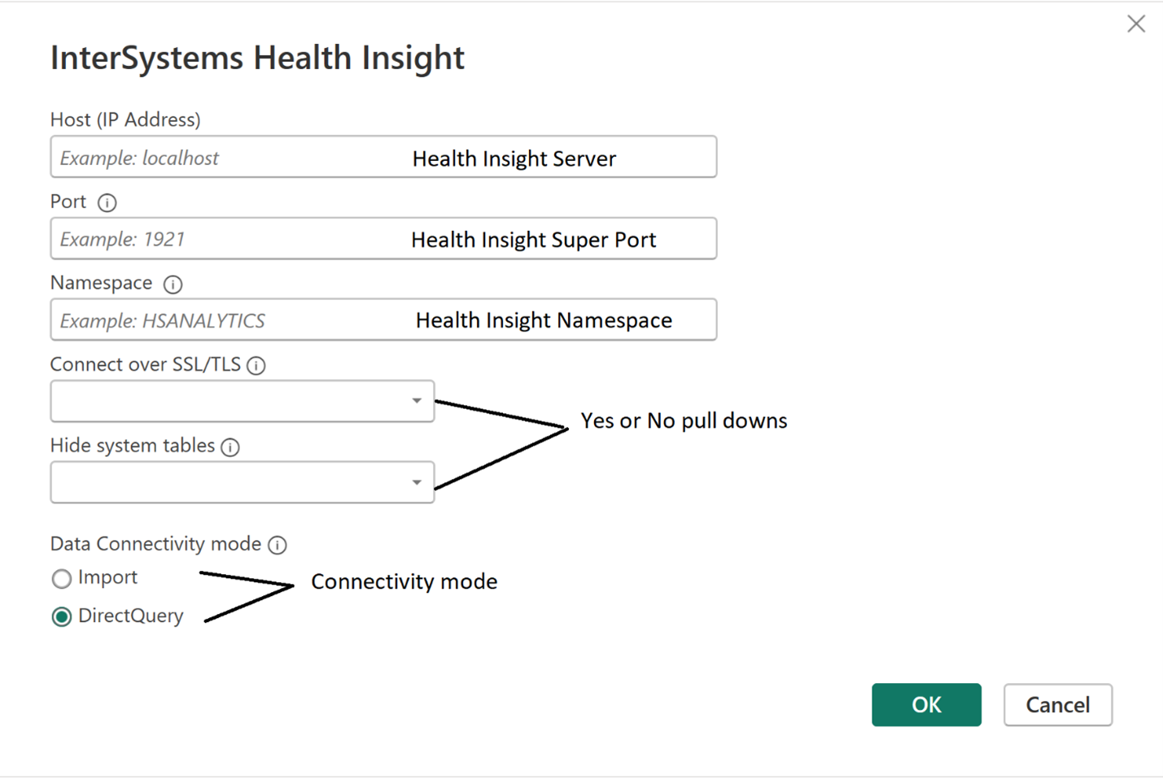Open the Connect over SSL/TLS info tooltip icon
Image resolution: width=1163 pixels, height=779 pixels.
pos(256,366)
